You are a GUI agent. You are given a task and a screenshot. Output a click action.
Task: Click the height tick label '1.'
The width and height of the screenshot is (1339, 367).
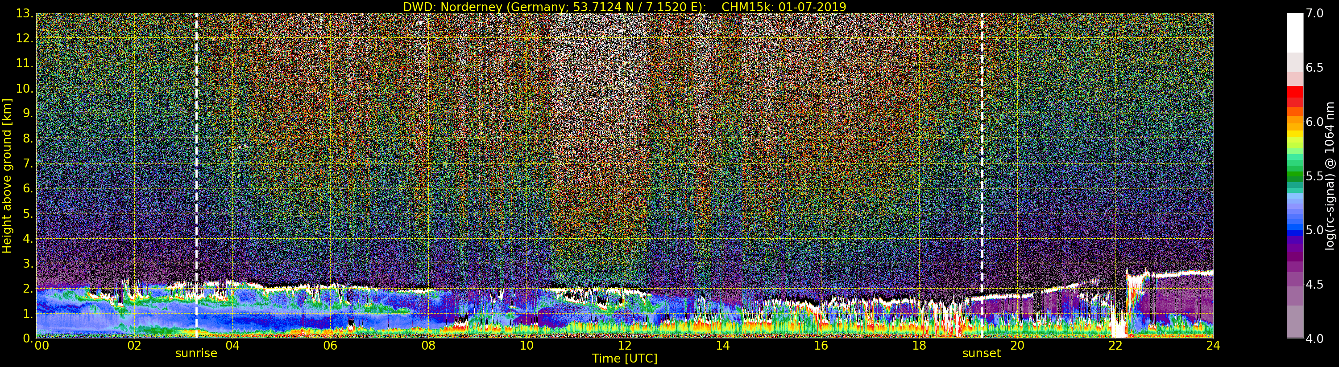point(28,313)
